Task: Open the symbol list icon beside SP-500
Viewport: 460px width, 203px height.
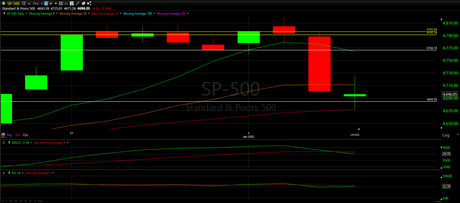Action: (x=24, y=3)
